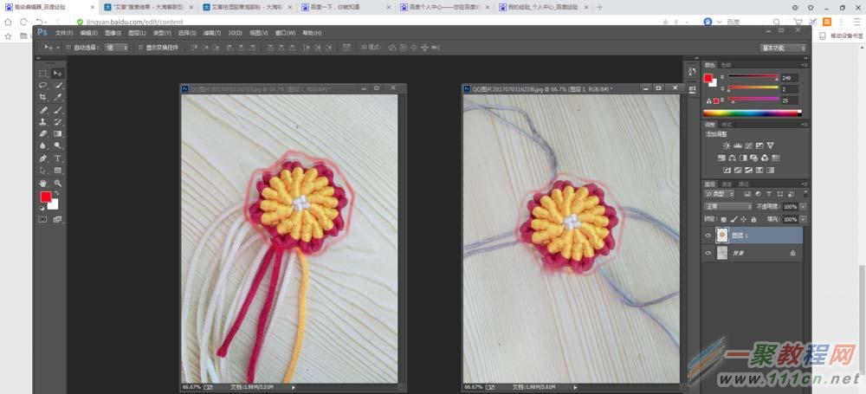866x394 pixels.
Task: Choose the Horizontal Type tool
Action: 57,158
